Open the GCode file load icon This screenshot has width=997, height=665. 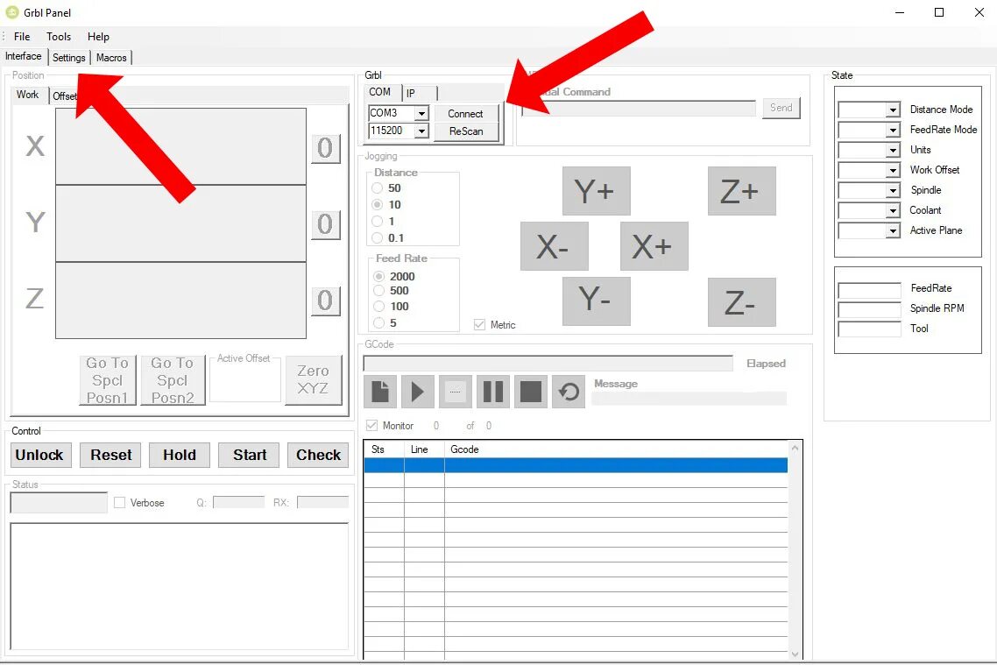point(380,391)
